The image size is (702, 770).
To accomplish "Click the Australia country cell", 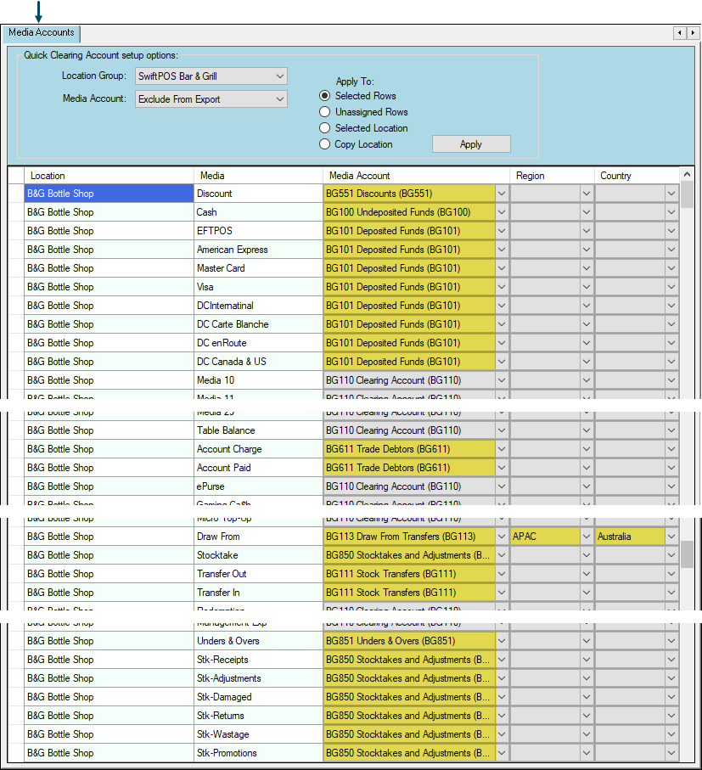I will [631, 537].
